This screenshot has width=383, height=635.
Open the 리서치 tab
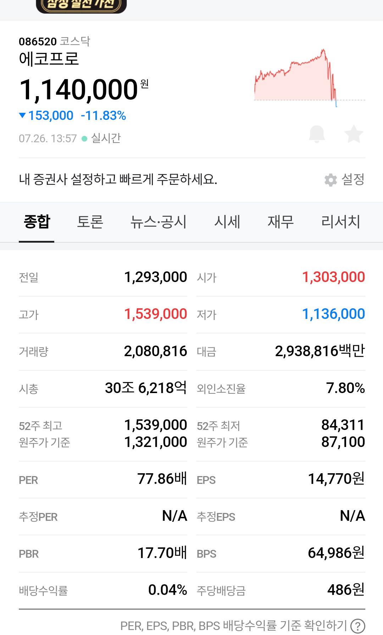coord(340,222)
